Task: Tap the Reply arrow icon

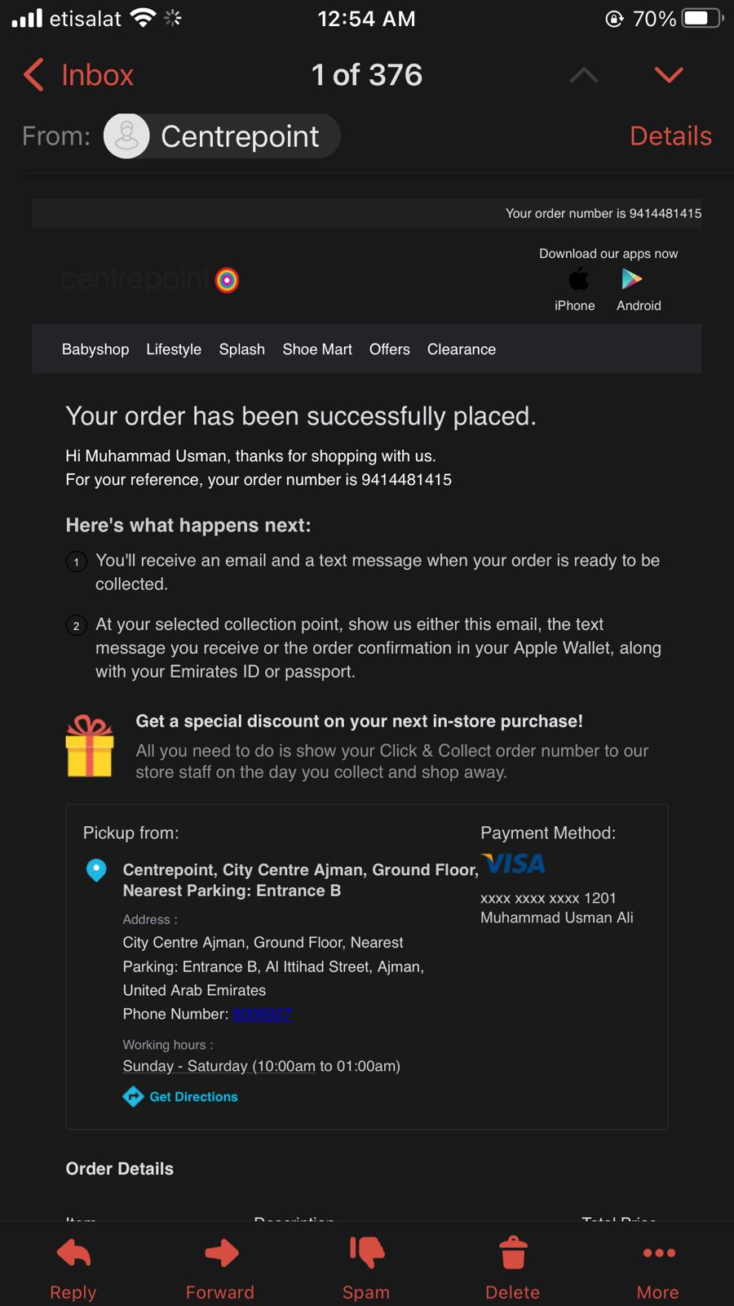Action: (73, 1253)
